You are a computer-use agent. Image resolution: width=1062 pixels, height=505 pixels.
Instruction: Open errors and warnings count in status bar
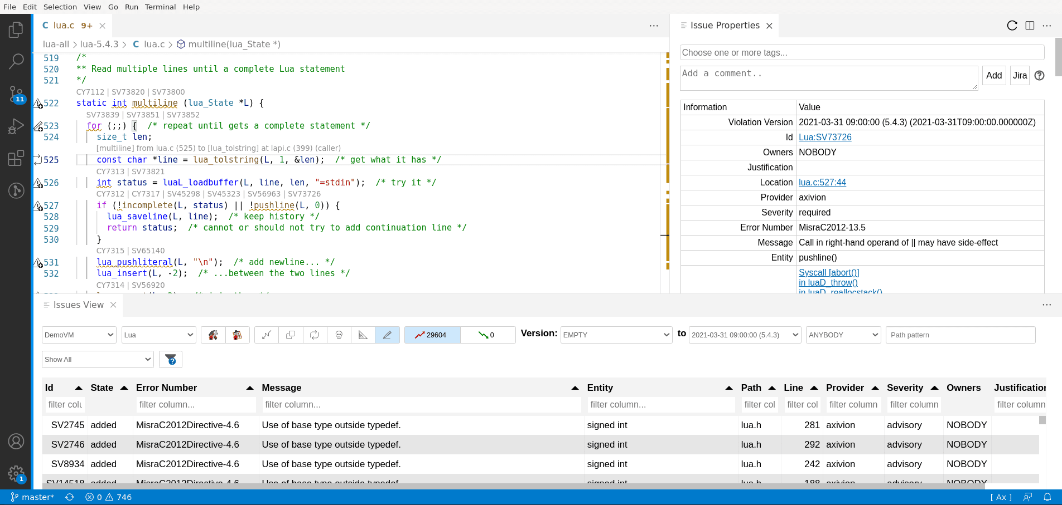point(108,497)
